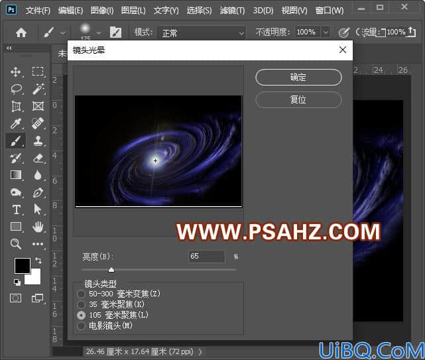Open the 编辑(E) menu

[70, 11]
